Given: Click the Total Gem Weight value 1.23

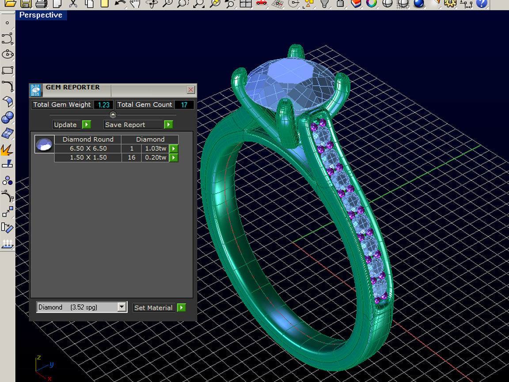Looking at the screenshot, I should [x=103, y=105].
